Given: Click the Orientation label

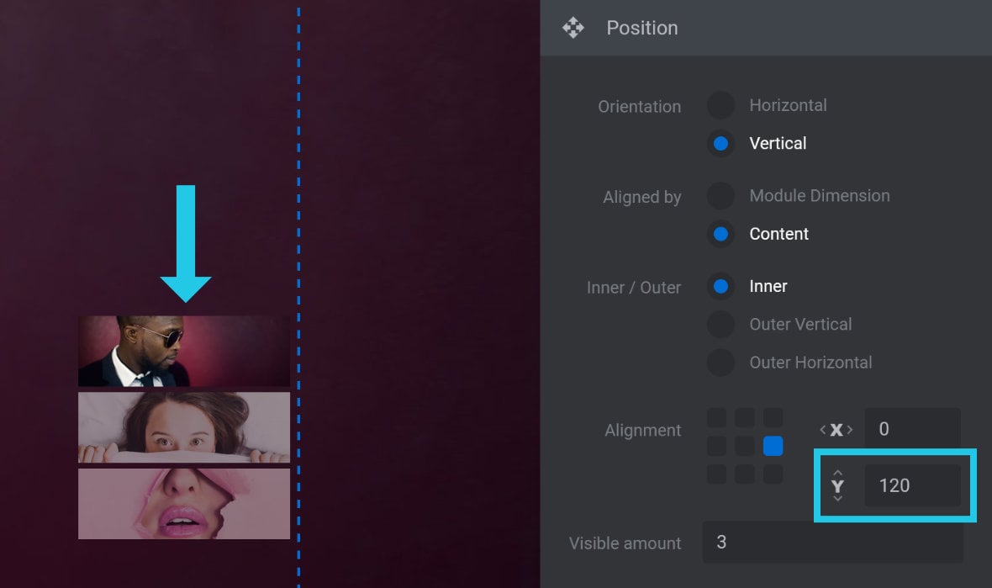Looking at the screenshot, I should click(x=640, y=106).
